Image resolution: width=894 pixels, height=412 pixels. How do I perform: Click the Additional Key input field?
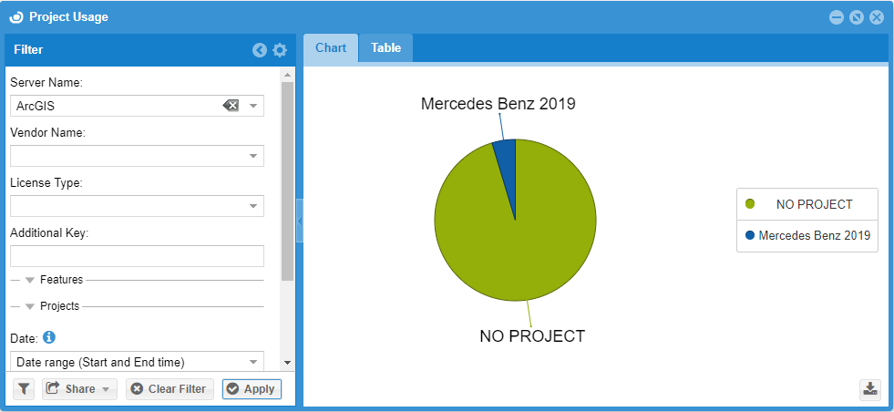pos(137,256)
